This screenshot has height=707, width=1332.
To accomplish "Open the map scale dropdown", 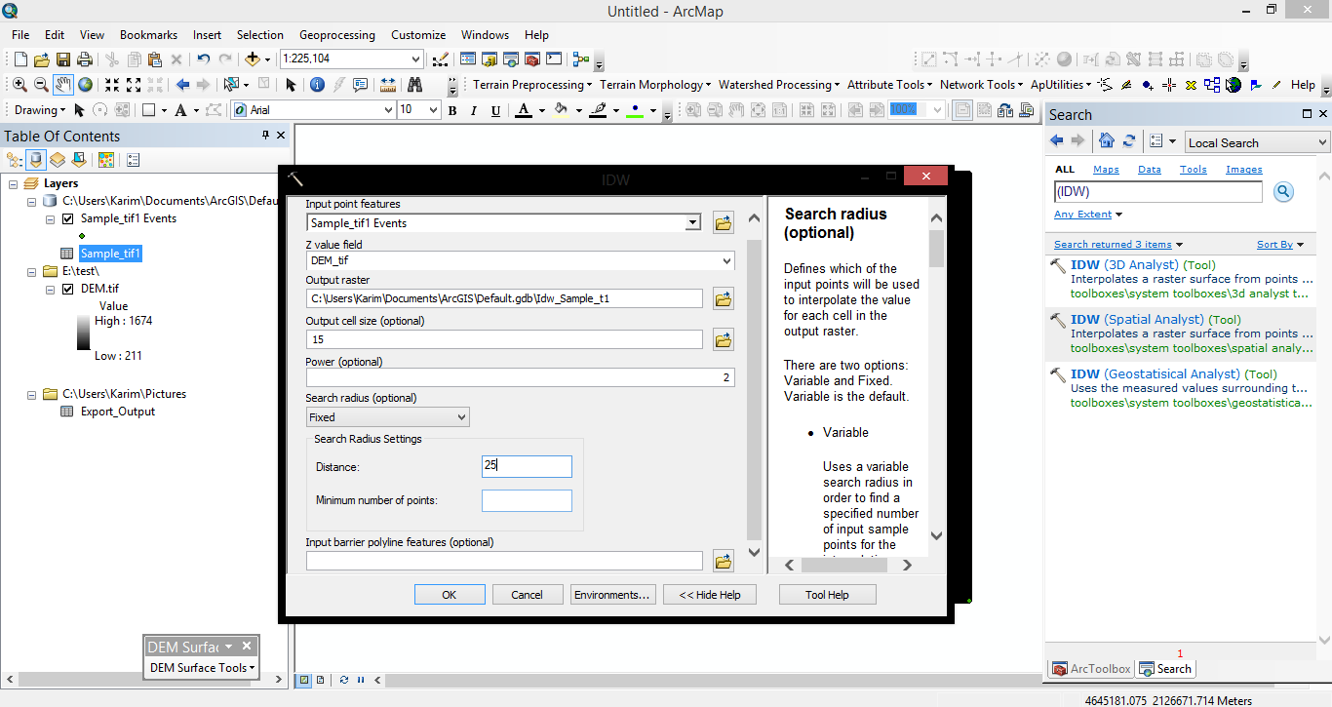I will coord(416,59).
